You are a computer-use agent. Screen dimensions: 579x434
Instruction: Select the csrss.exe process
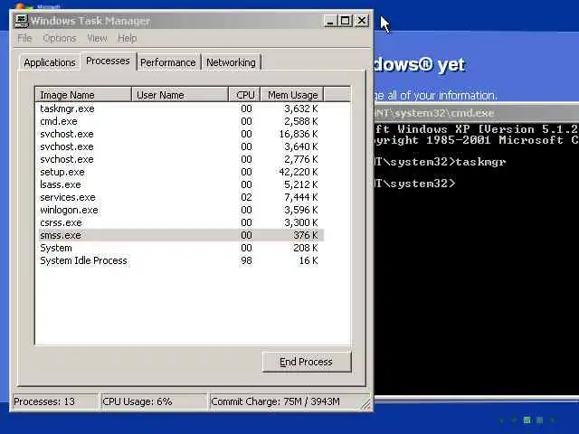pyautogui.click(x=180, y=222)
